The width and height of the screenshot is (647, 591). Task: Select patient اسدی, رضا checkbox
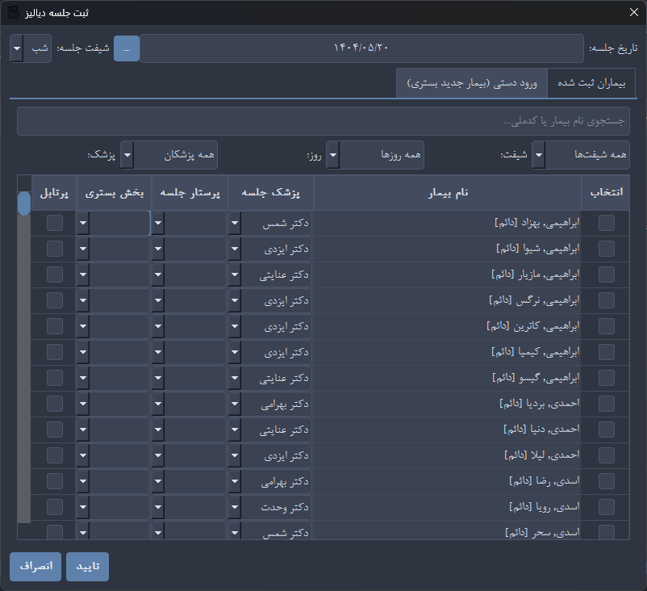click(x=606, y=481)
